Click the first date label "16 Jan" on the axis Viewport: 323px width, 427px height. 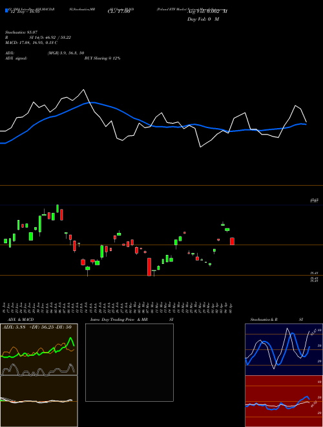click(x=5, y=307)
